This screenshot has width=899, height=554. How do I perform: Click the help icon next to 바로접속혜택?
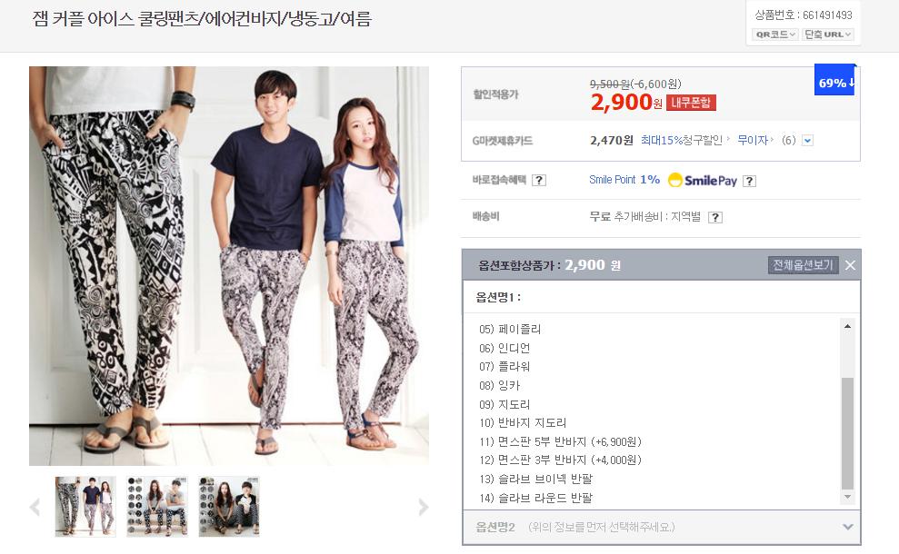point(538,181)
